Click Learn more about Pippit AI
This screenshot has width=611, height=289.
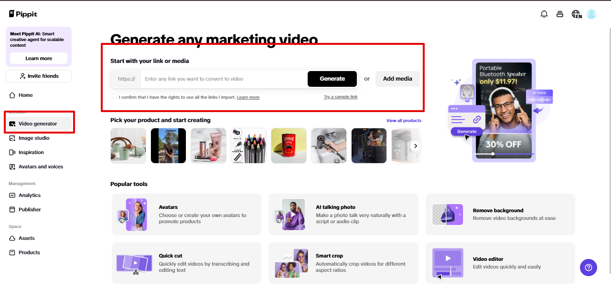point(38,58)
